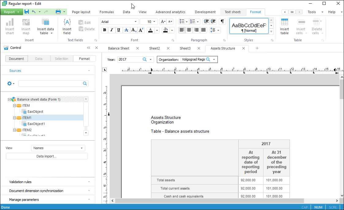Click the Undo arrow icon
The image size is (344, 210).
(x=34, y=12)
